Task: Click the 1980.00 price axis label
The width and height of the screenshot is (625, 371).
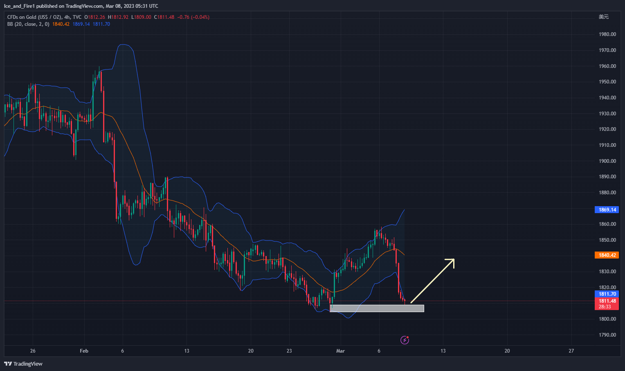Action: pos(607,34)
